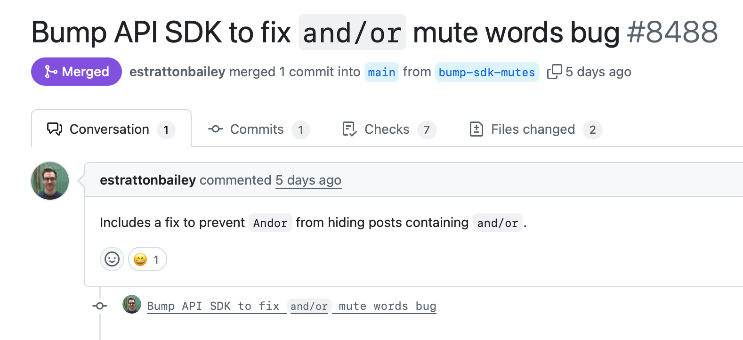This screenshot has height=340, width=743.
Task: Open the Checks tab
Action: click(x=387, y=129)
